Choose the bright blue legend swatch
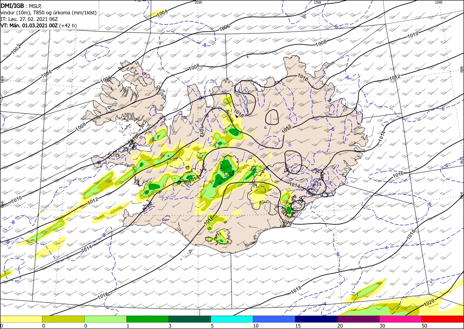Viewport: 464px width, 329px height. pos(274,319)
